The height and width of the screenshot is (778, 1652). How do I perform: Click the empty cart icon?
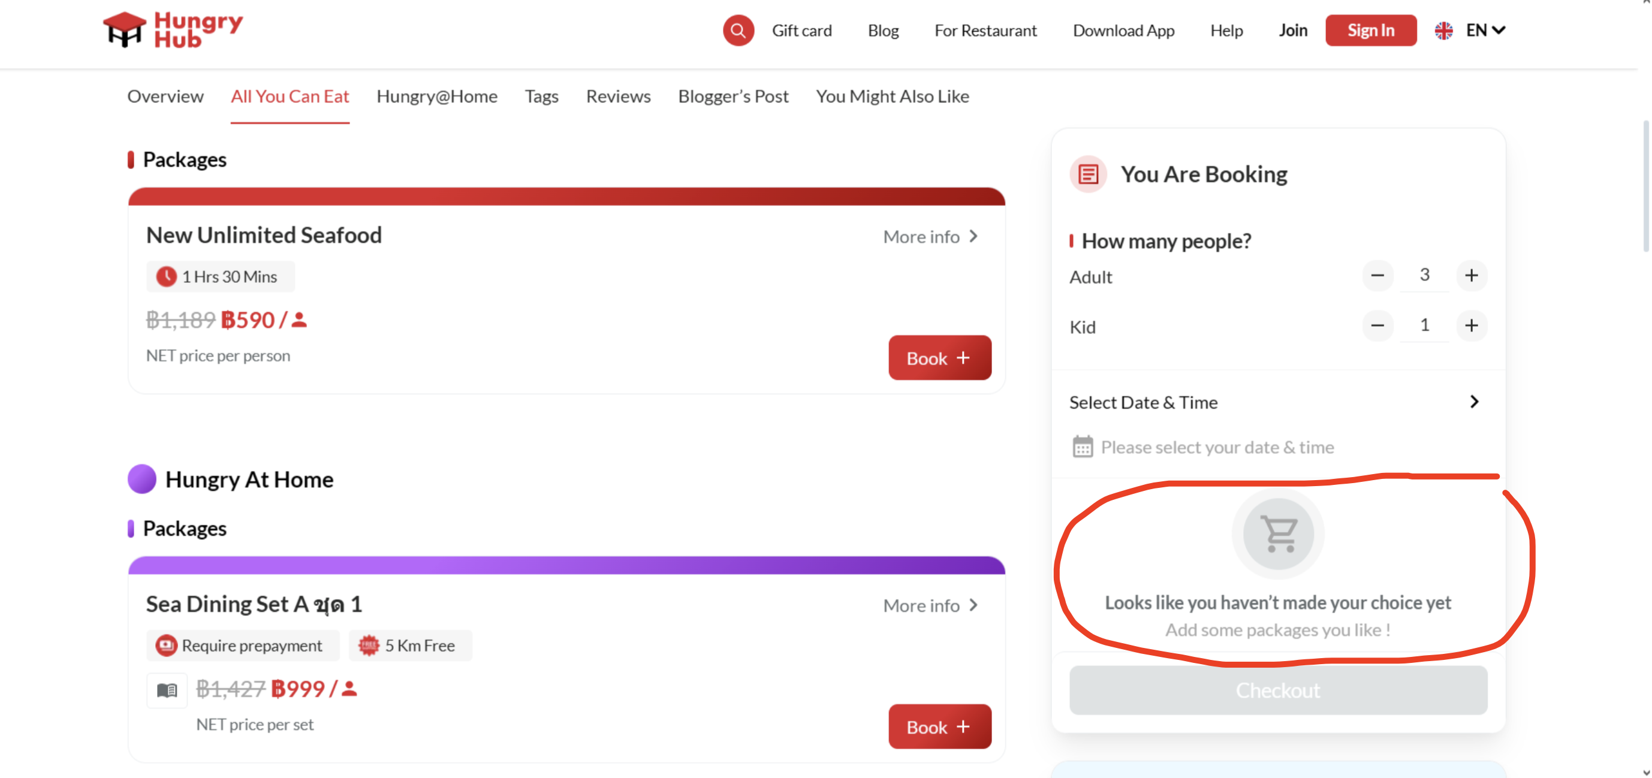click(x=1278, y=533)
